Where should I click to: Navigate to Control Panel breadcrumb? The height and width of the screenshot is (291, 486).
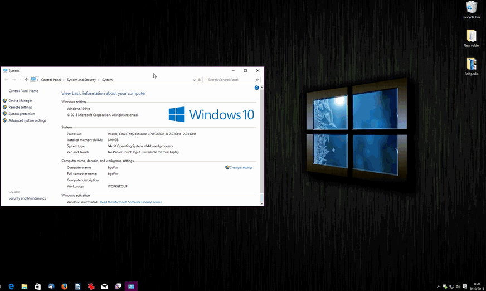tap(51, 80)
